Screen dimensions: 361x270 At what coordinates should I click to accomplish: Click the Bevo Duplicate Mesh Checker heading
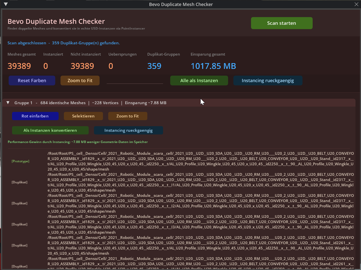coord(56,22)
